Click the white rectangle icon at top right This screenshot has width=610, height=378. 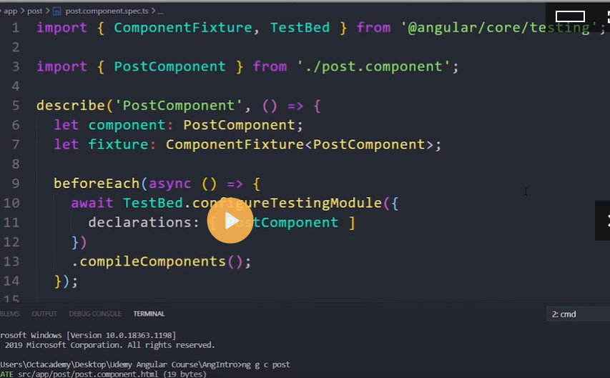(x=570, y=16)
